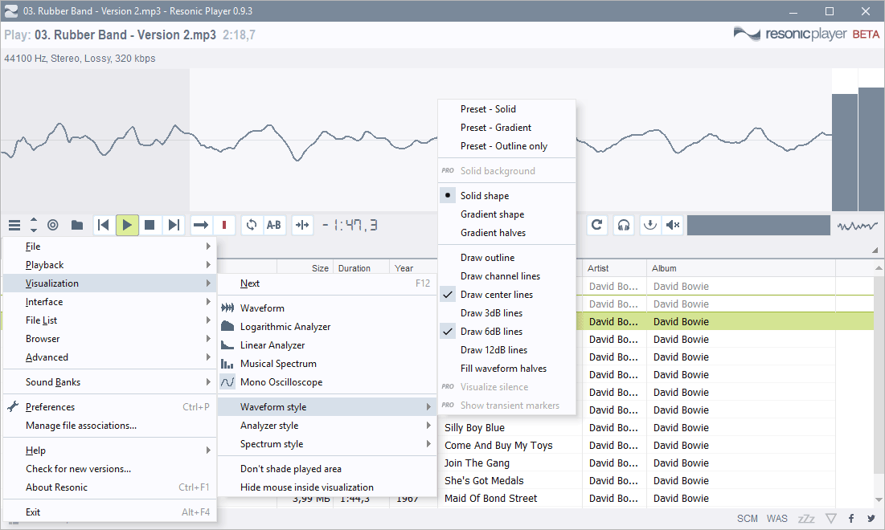Enable Draw outline
The height and width of the screenshot is (530, 885).
pos(507,258)
